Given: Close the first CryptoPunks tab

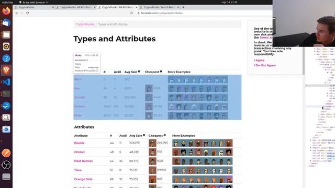Looking at the screenshot, I should click(53, 7).
